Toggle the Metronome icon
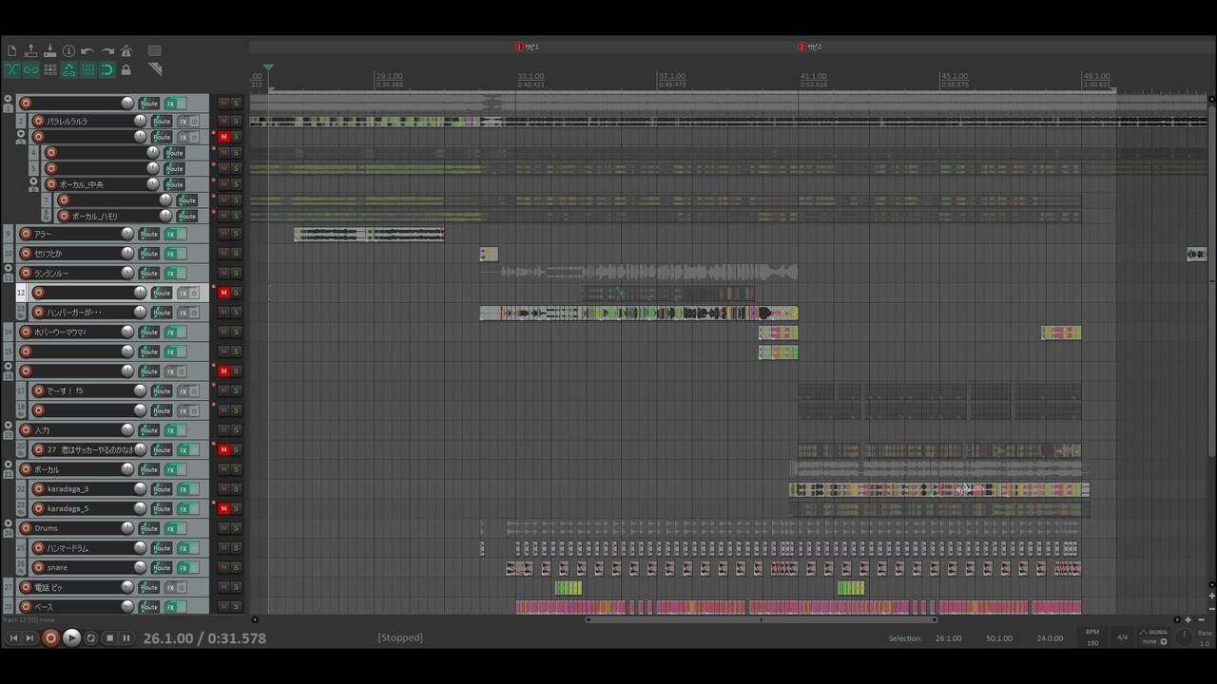1217x684 pixels. 126,51
